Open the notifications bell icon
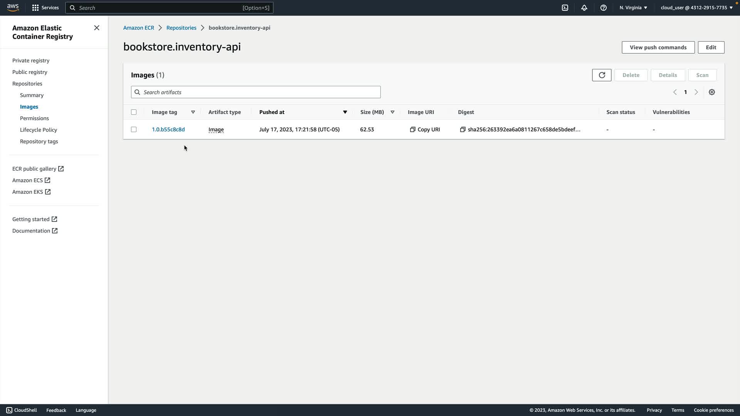740x416 pixels. pos(584,8)
